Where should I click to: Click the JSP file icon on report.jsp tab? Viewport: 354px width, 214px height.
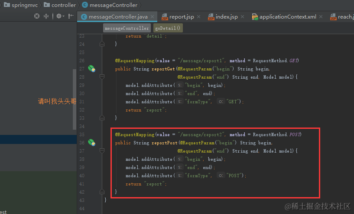click(165, 17)
